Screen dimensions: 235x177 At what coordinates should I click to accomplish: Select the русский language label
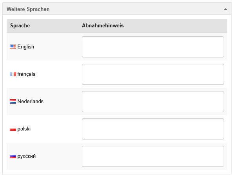pos(27,156)
